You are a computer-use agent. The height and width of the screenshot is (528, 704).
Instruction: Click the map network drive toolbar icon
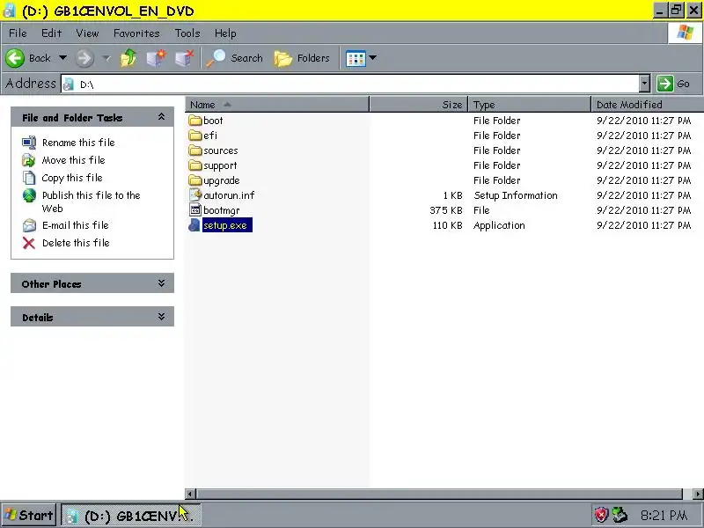click(157, 58)
